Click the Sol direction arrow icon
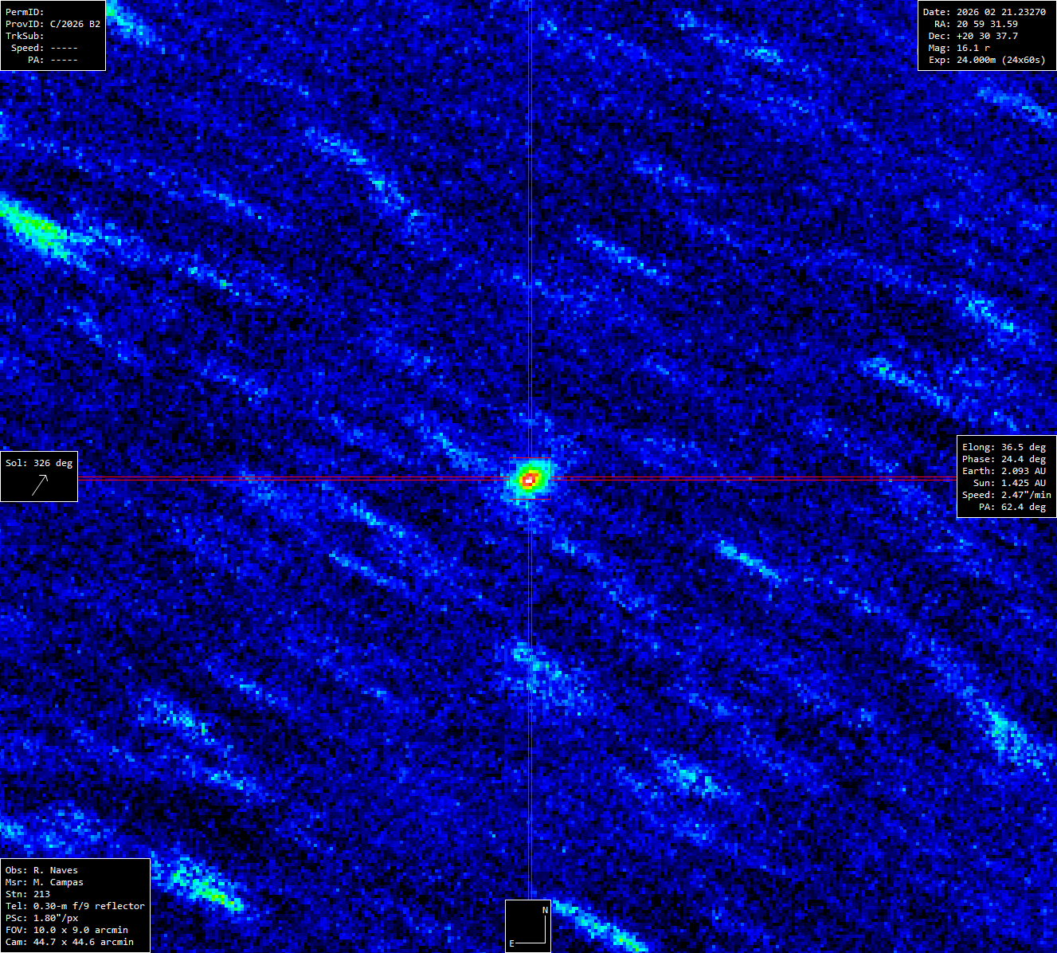Viewport: 1057px width, 953px height. (x=40, y=484)
